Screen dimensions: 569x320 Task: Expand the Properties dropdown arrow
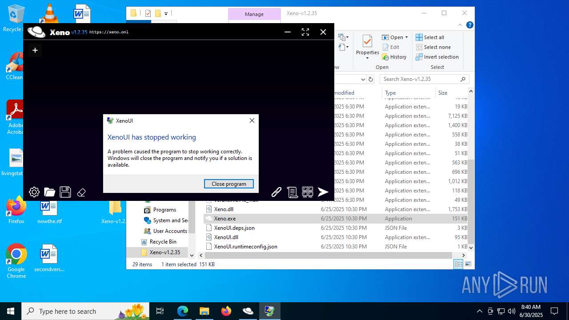(367, 58)
